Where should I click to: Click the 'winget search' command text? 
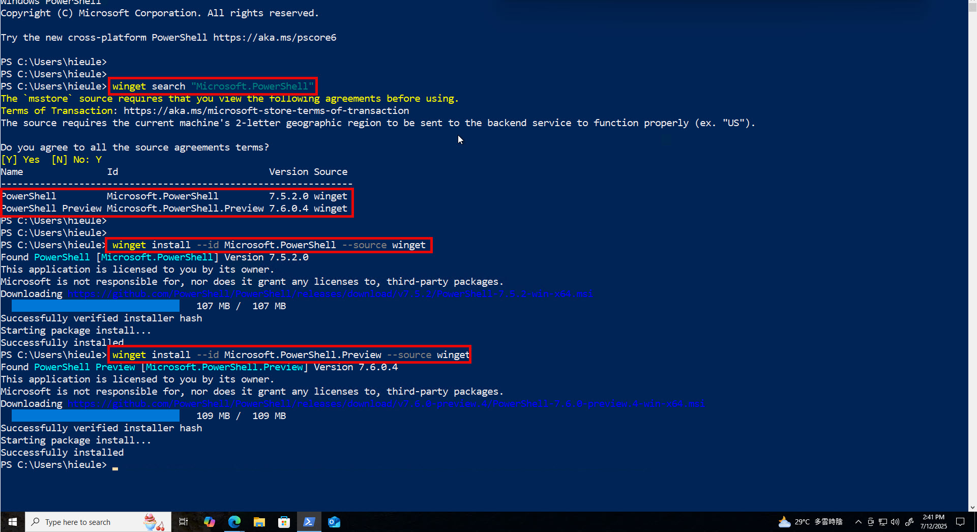pyautogui.click(x=149, y=86)
